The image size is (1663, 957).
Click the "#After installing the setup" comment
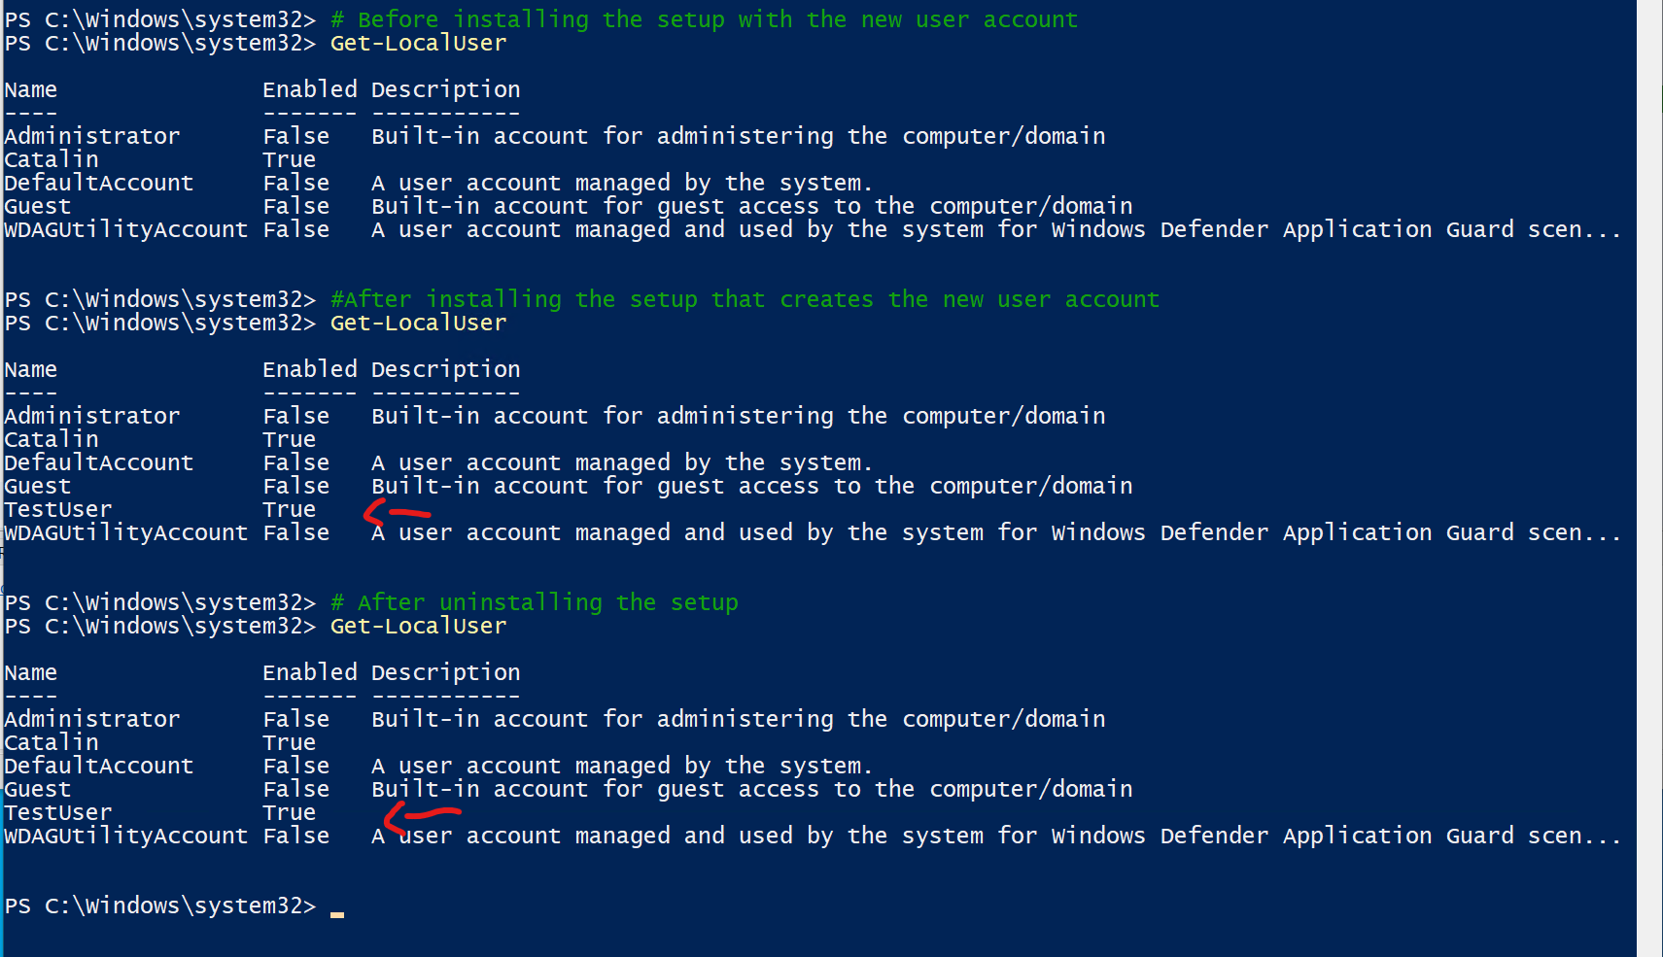click(x=745, y=299)
